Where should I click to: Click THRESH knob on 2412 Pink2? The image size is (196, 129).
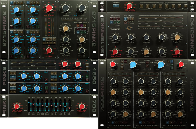(x=115, y=37)
